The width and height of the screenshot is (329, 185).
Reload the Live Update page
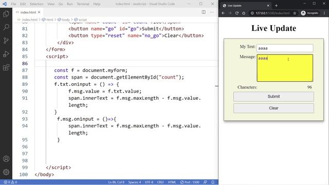[x=237, y=13]
